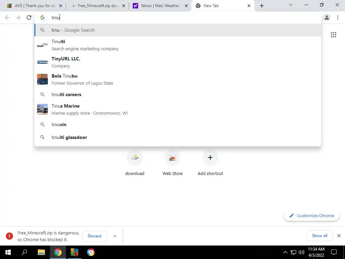Click Show all downloads button
This screenshot has width=345, height=259.
(x=319, y=236)
